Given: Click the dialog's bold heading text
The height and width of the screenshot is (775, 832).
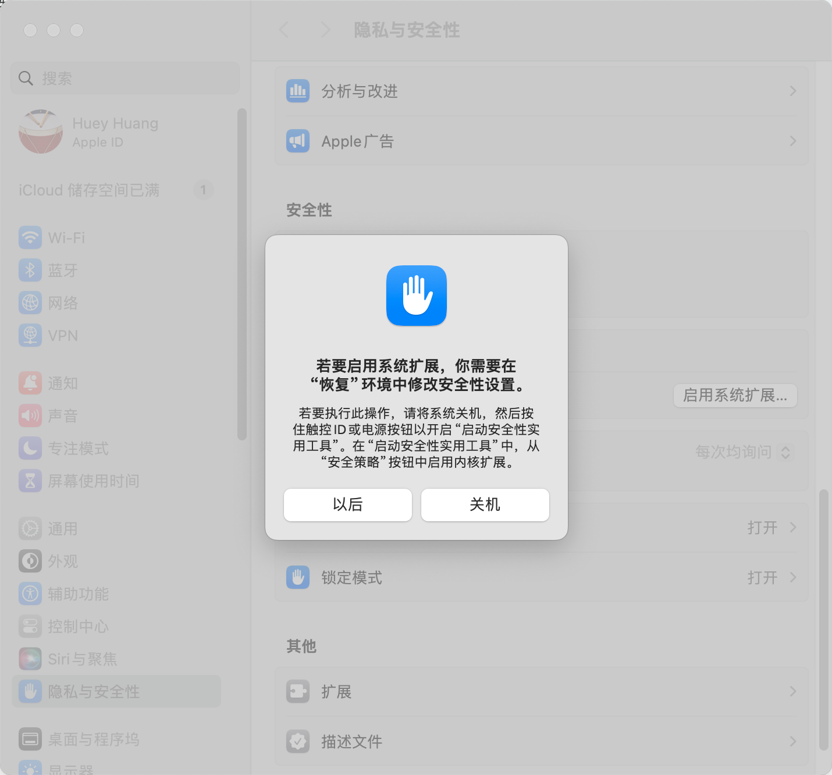Looking at the screenshot, I should pyautogui.click(x=417, y=375).
